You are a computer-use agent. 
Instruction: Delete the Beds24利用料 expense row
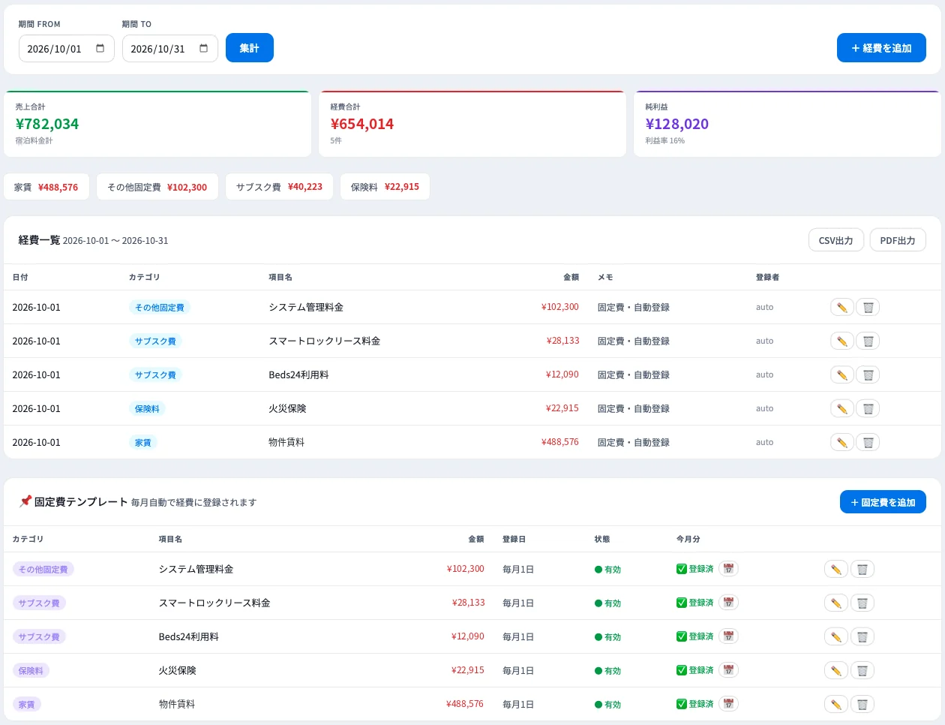868,375
